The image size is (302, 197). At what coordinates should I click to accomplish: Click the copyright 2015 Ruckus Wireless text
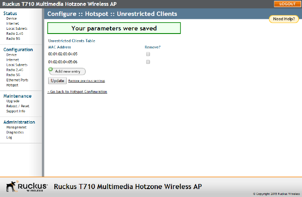(x=276, y=194)
